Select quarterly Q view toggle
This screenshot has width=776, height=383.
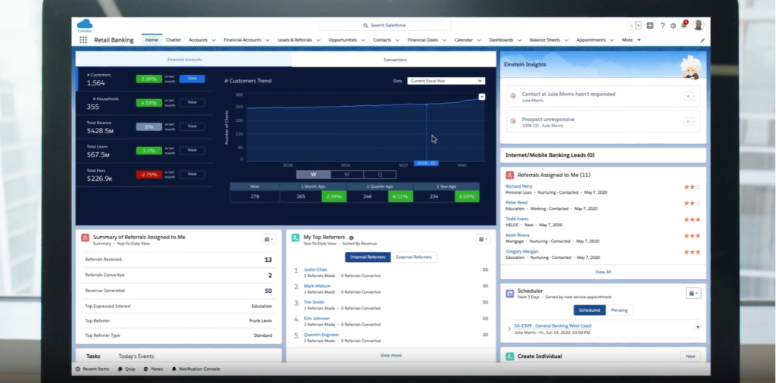pyautogui.click(x=380, y=174)
